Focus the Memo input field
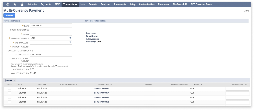 51,34
